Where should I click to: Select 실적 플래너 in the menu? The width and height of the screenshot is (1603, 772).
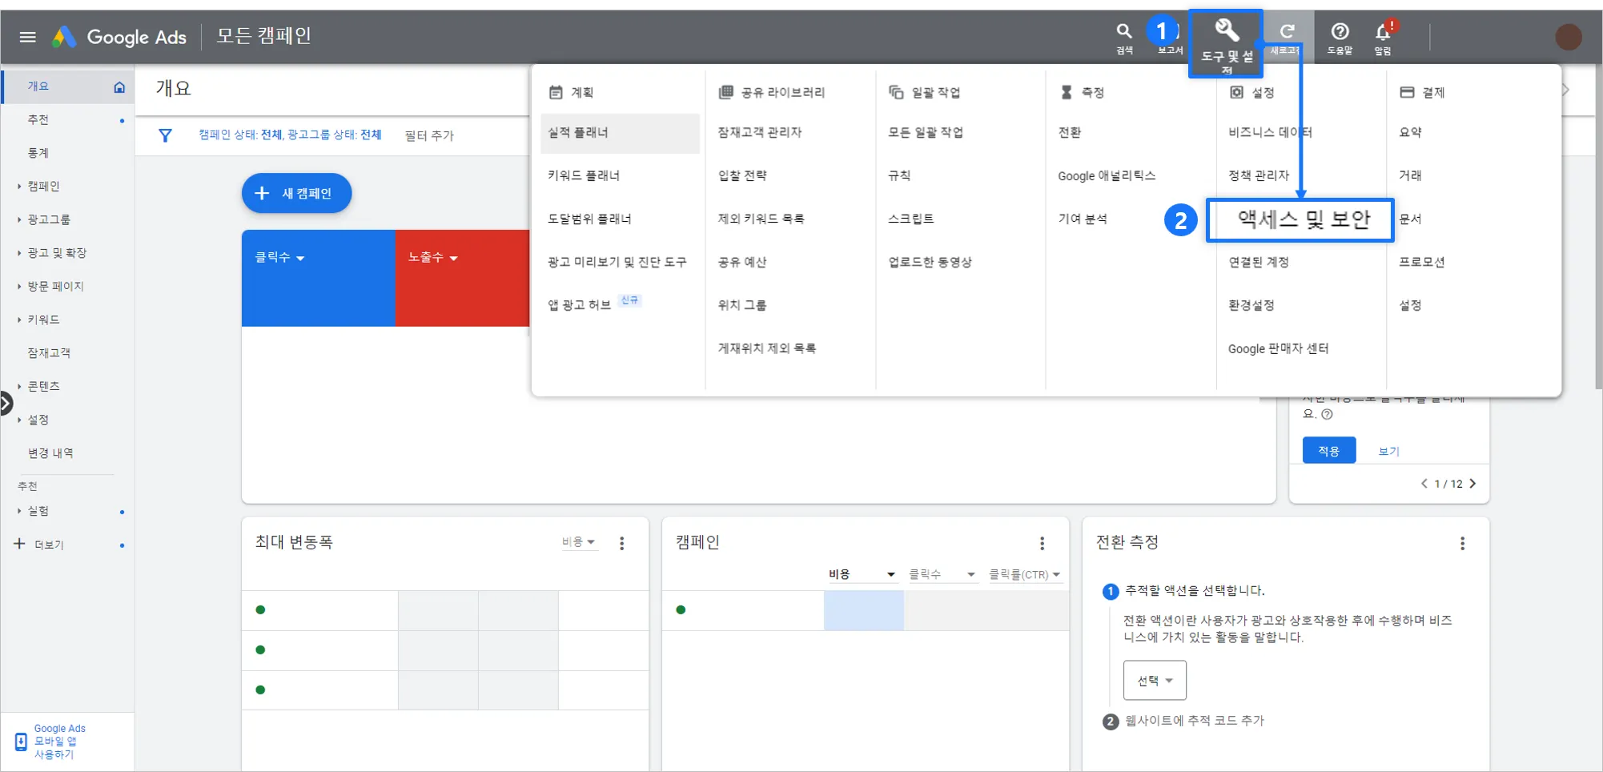tap(620, 133)
